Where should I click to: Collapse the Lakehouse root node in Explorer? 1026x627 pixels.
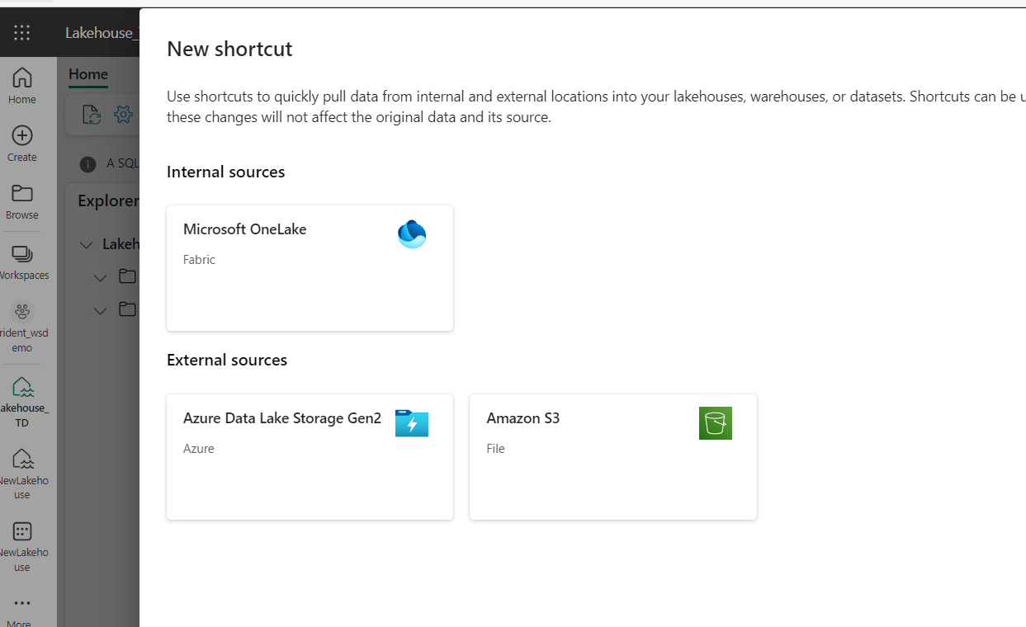click(x=86, y=245)
